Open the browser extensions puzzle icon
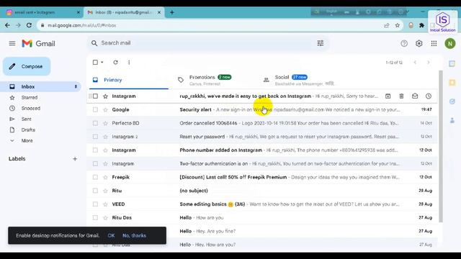This screenshot has height=259, width=461. [x=421, y=26]
